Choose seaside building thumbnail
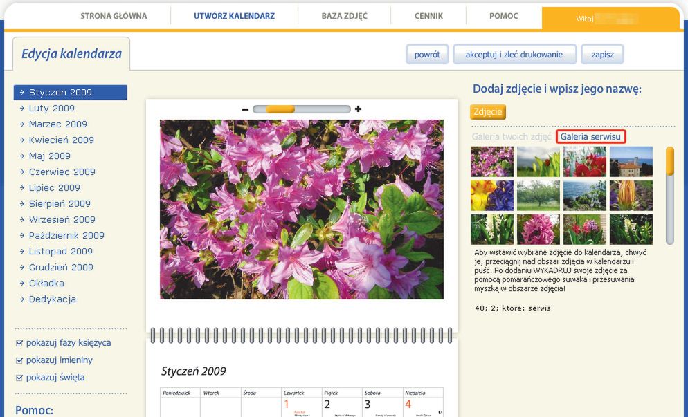 pyautogui.click(x=631, y=162)
